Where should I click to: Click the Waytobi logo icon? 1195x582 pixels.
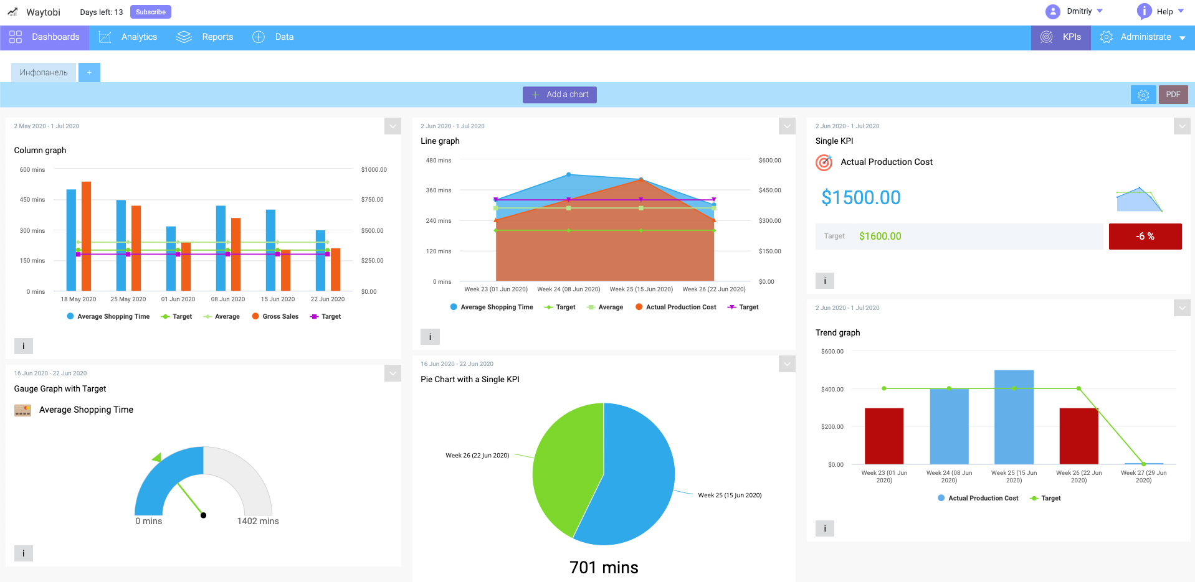tap(12, 12)
